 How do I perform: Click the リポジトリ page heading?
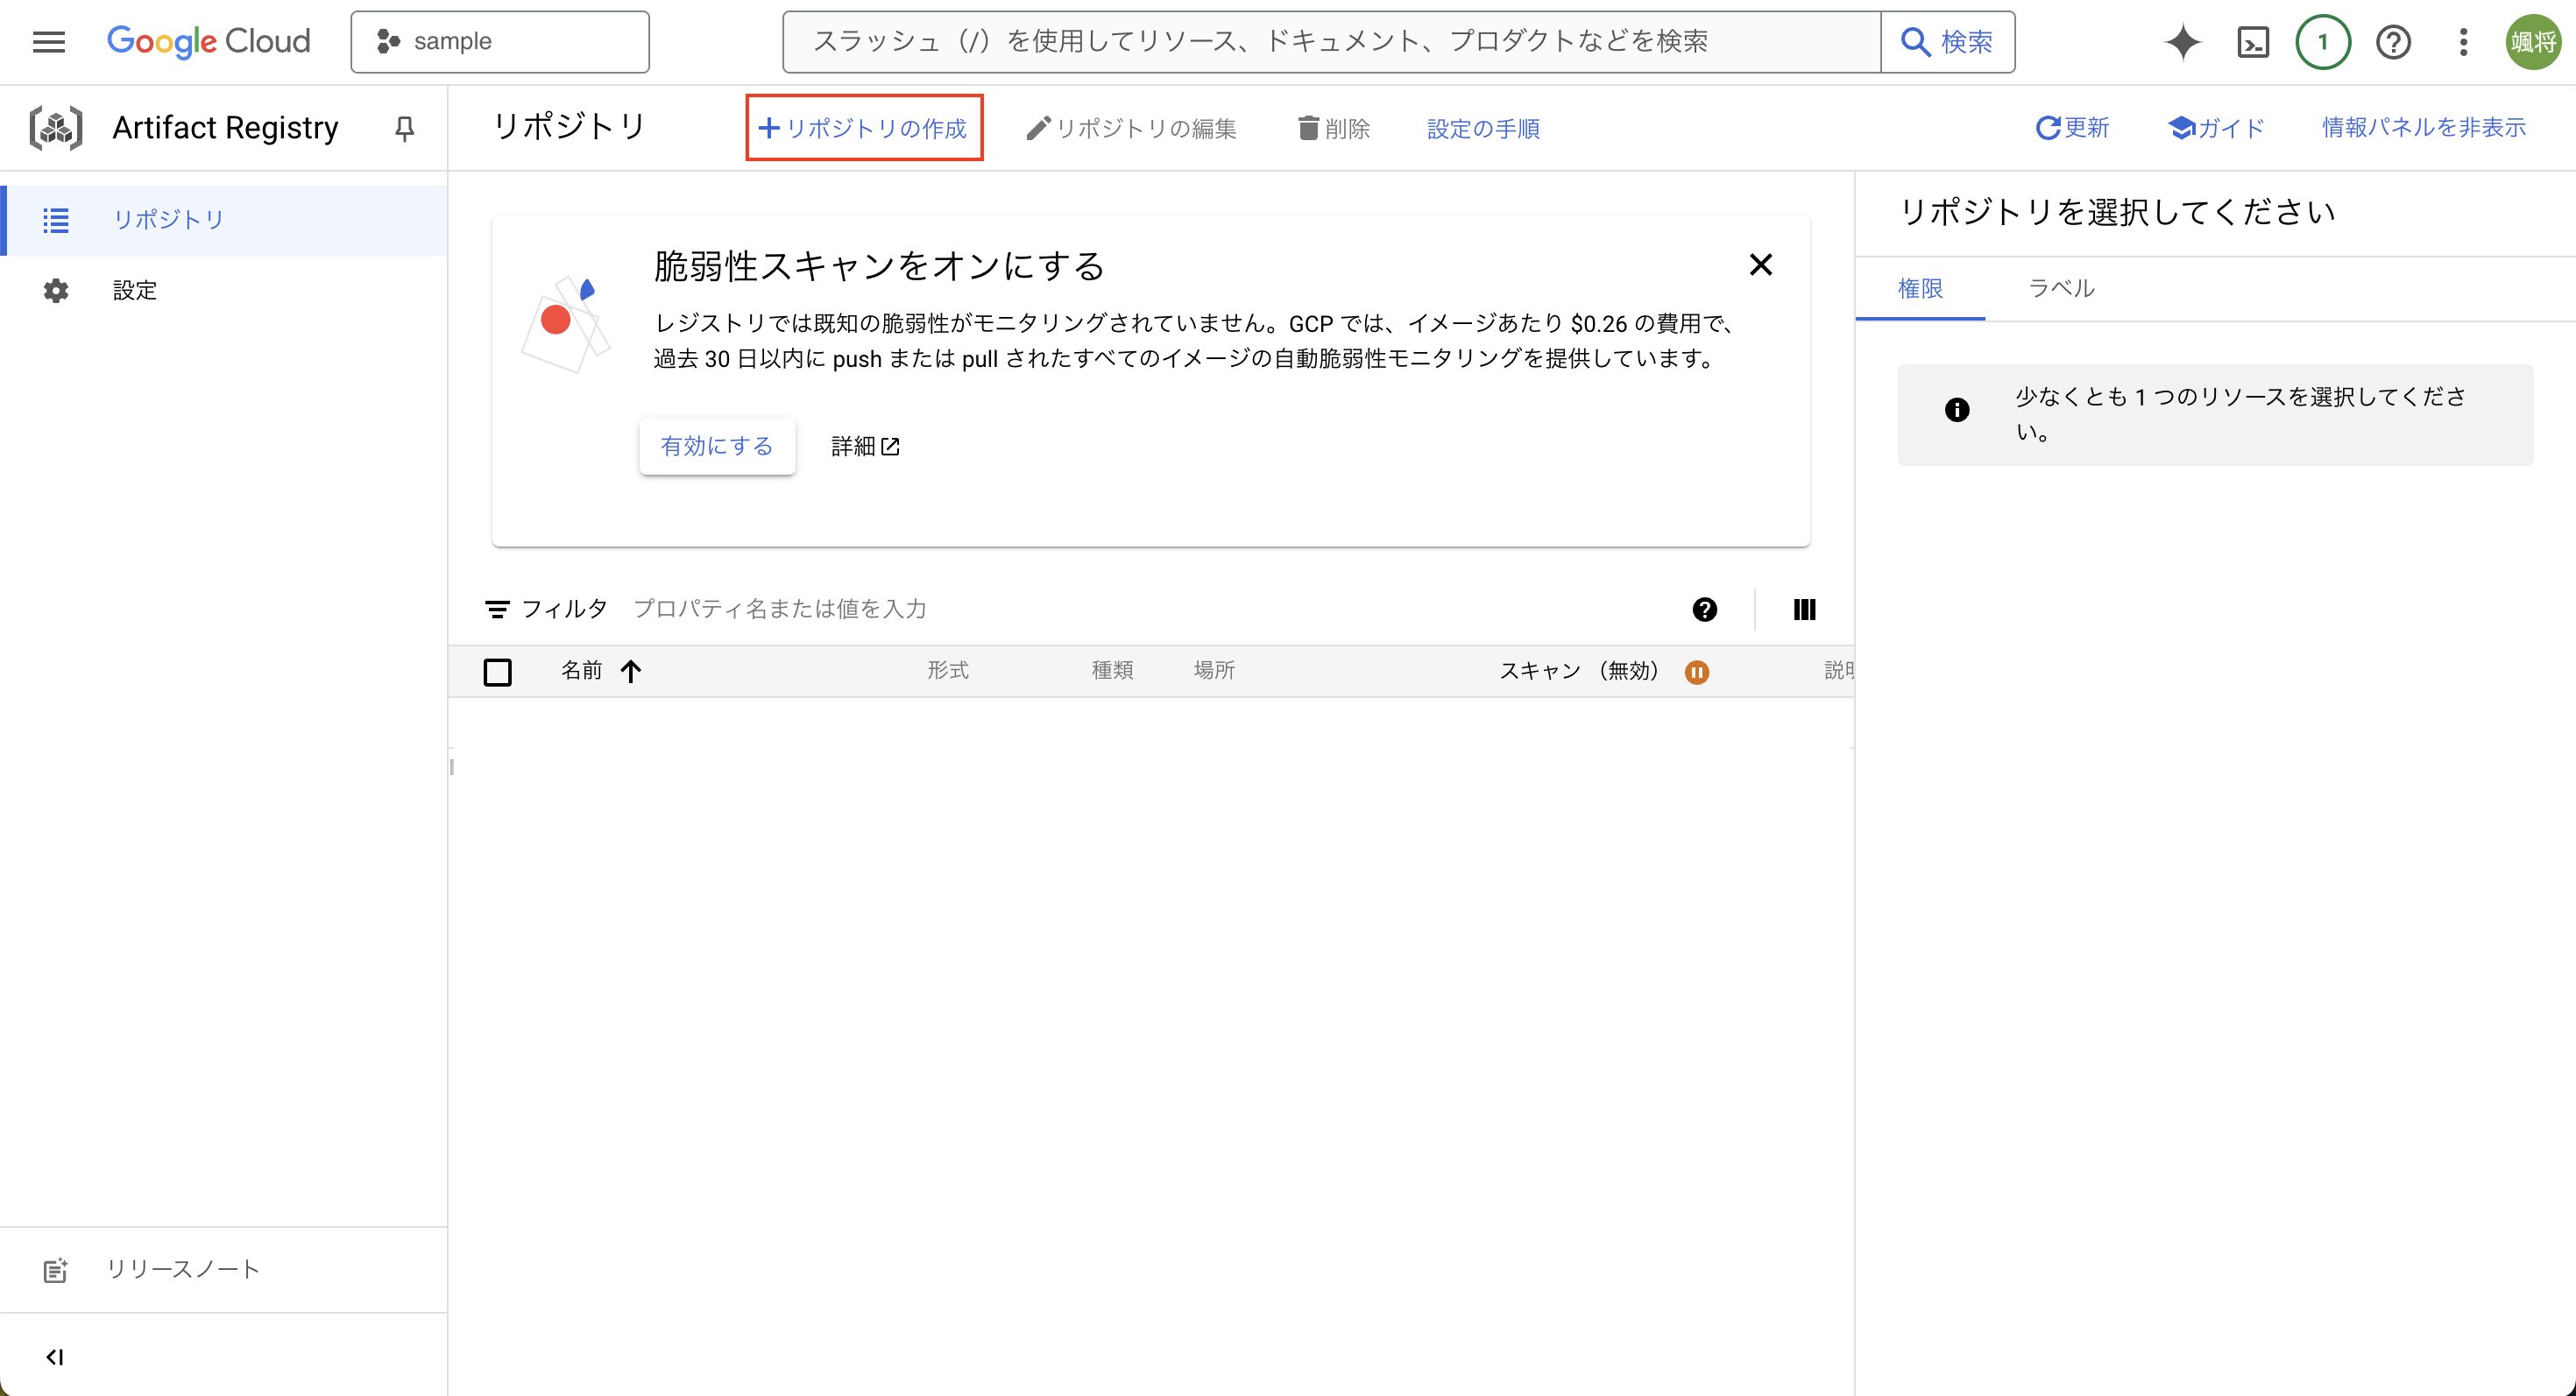click(570, 127)
